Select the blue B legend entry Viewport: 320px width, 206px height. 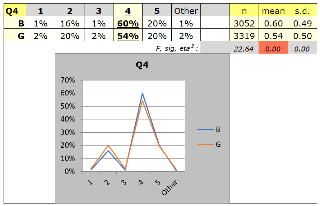pyautogui.click(x=209, y=129)
